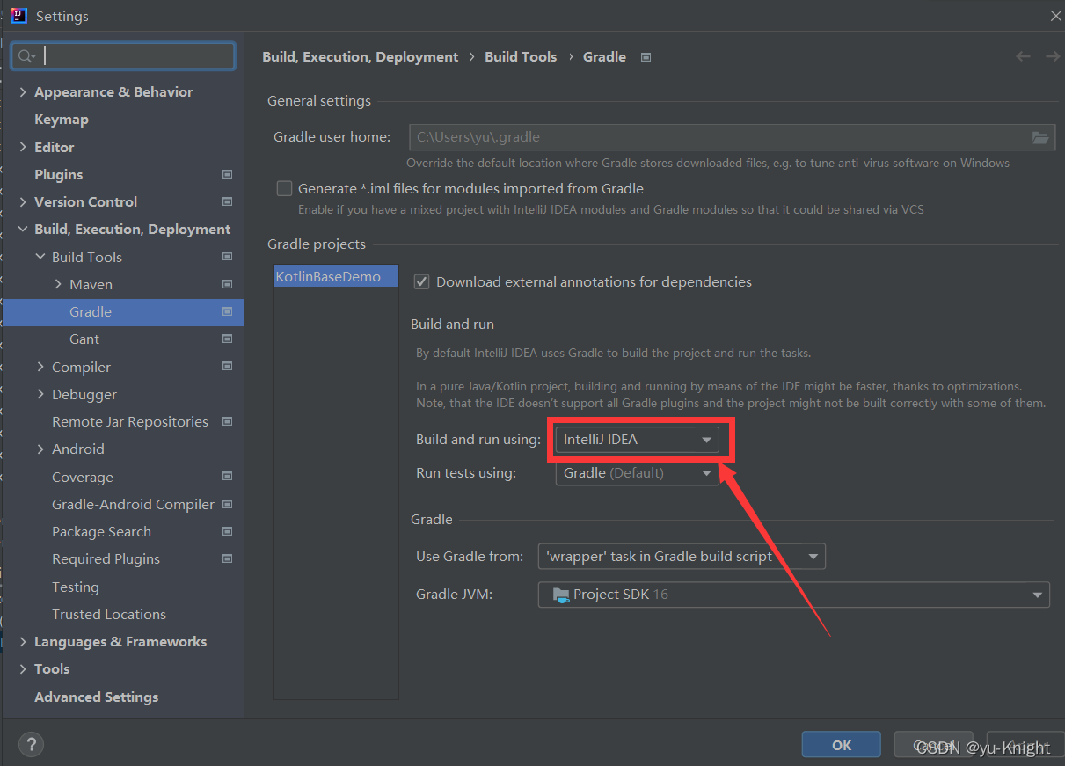Click project icon next to Plugins
This screenshot has height=766, width=1065.
pos(228,174)
